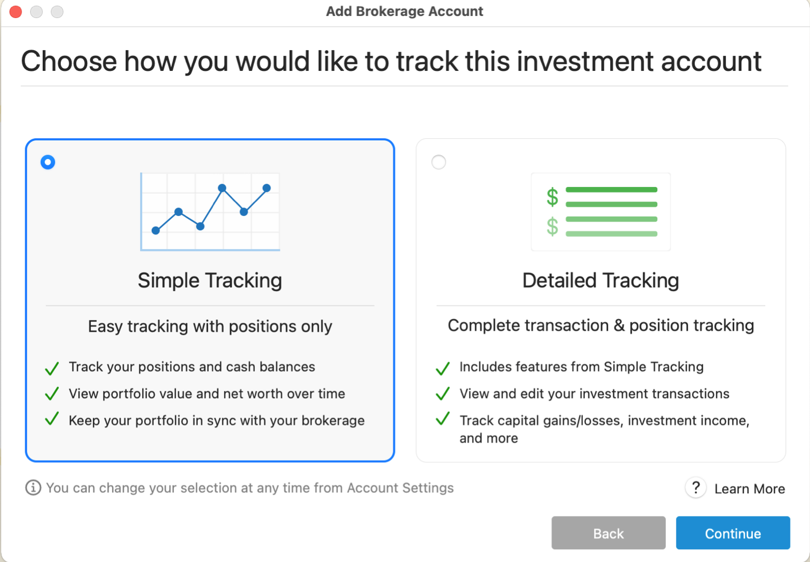Screen dimensions: 810x562
Task: Select the Detailed Tracking radio button
Action: [438, 162]
